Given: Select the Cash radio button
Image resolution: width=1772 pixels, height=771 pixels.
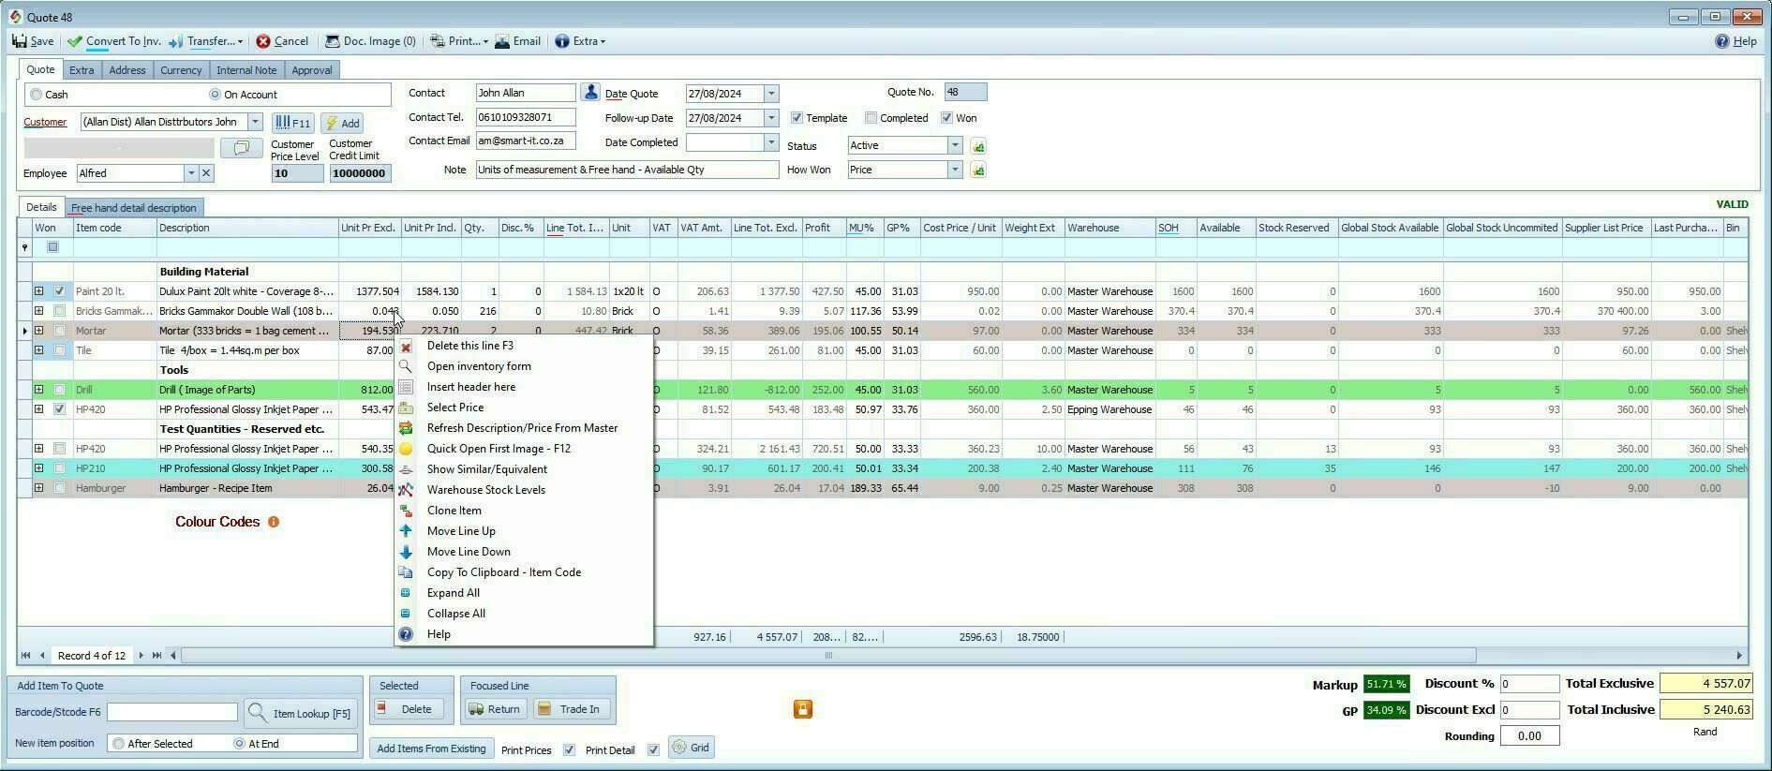Looking at the screenshot, I should [x=37, y=95].
